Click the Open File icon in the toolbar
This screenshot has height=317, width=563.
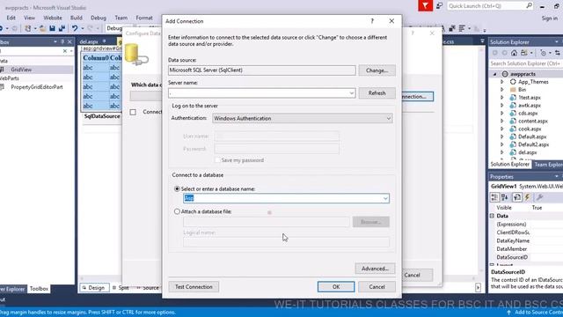click(42, 28)
